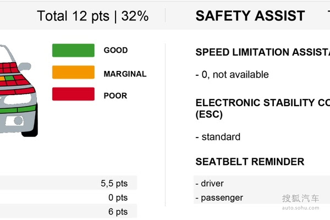
Task: Select the GOOD legend label
Action: point(116,50)
